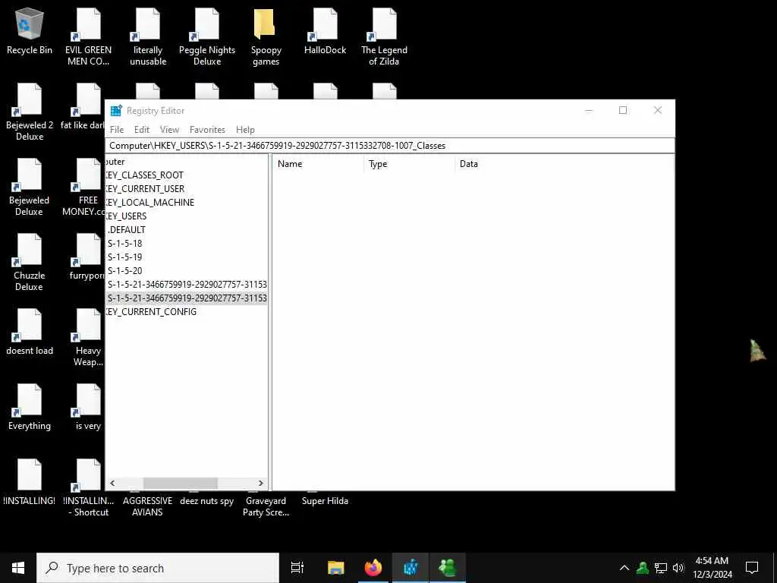This screenshot has width=777, height=583.
Task: Select the S-1-5-20 key
Action: tap(125, 271)
